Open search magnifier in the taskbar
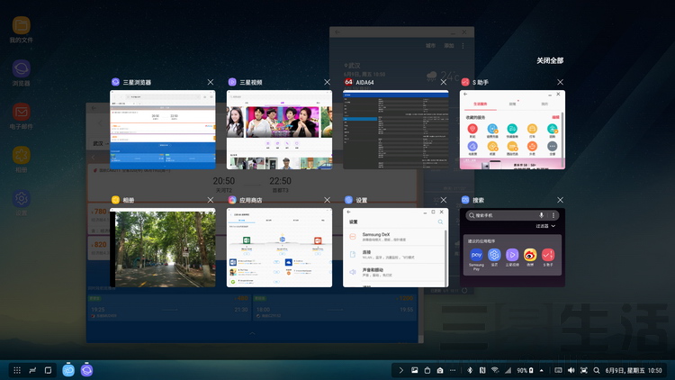Image resolution: width=675 pixels, height=380 pixels. coord(596,370)
